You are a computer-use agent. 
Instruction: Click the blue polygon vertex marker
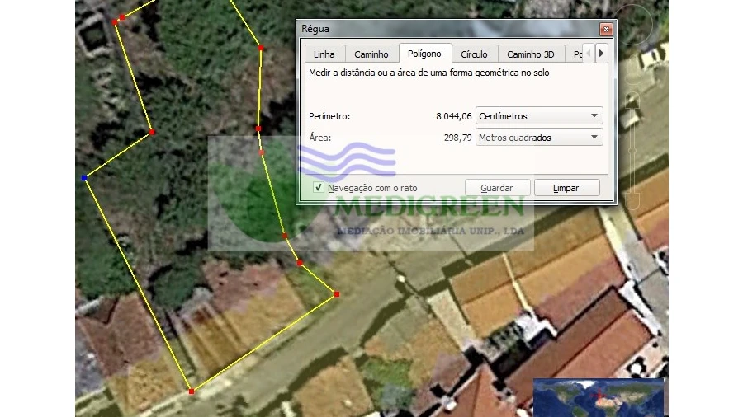84,177
